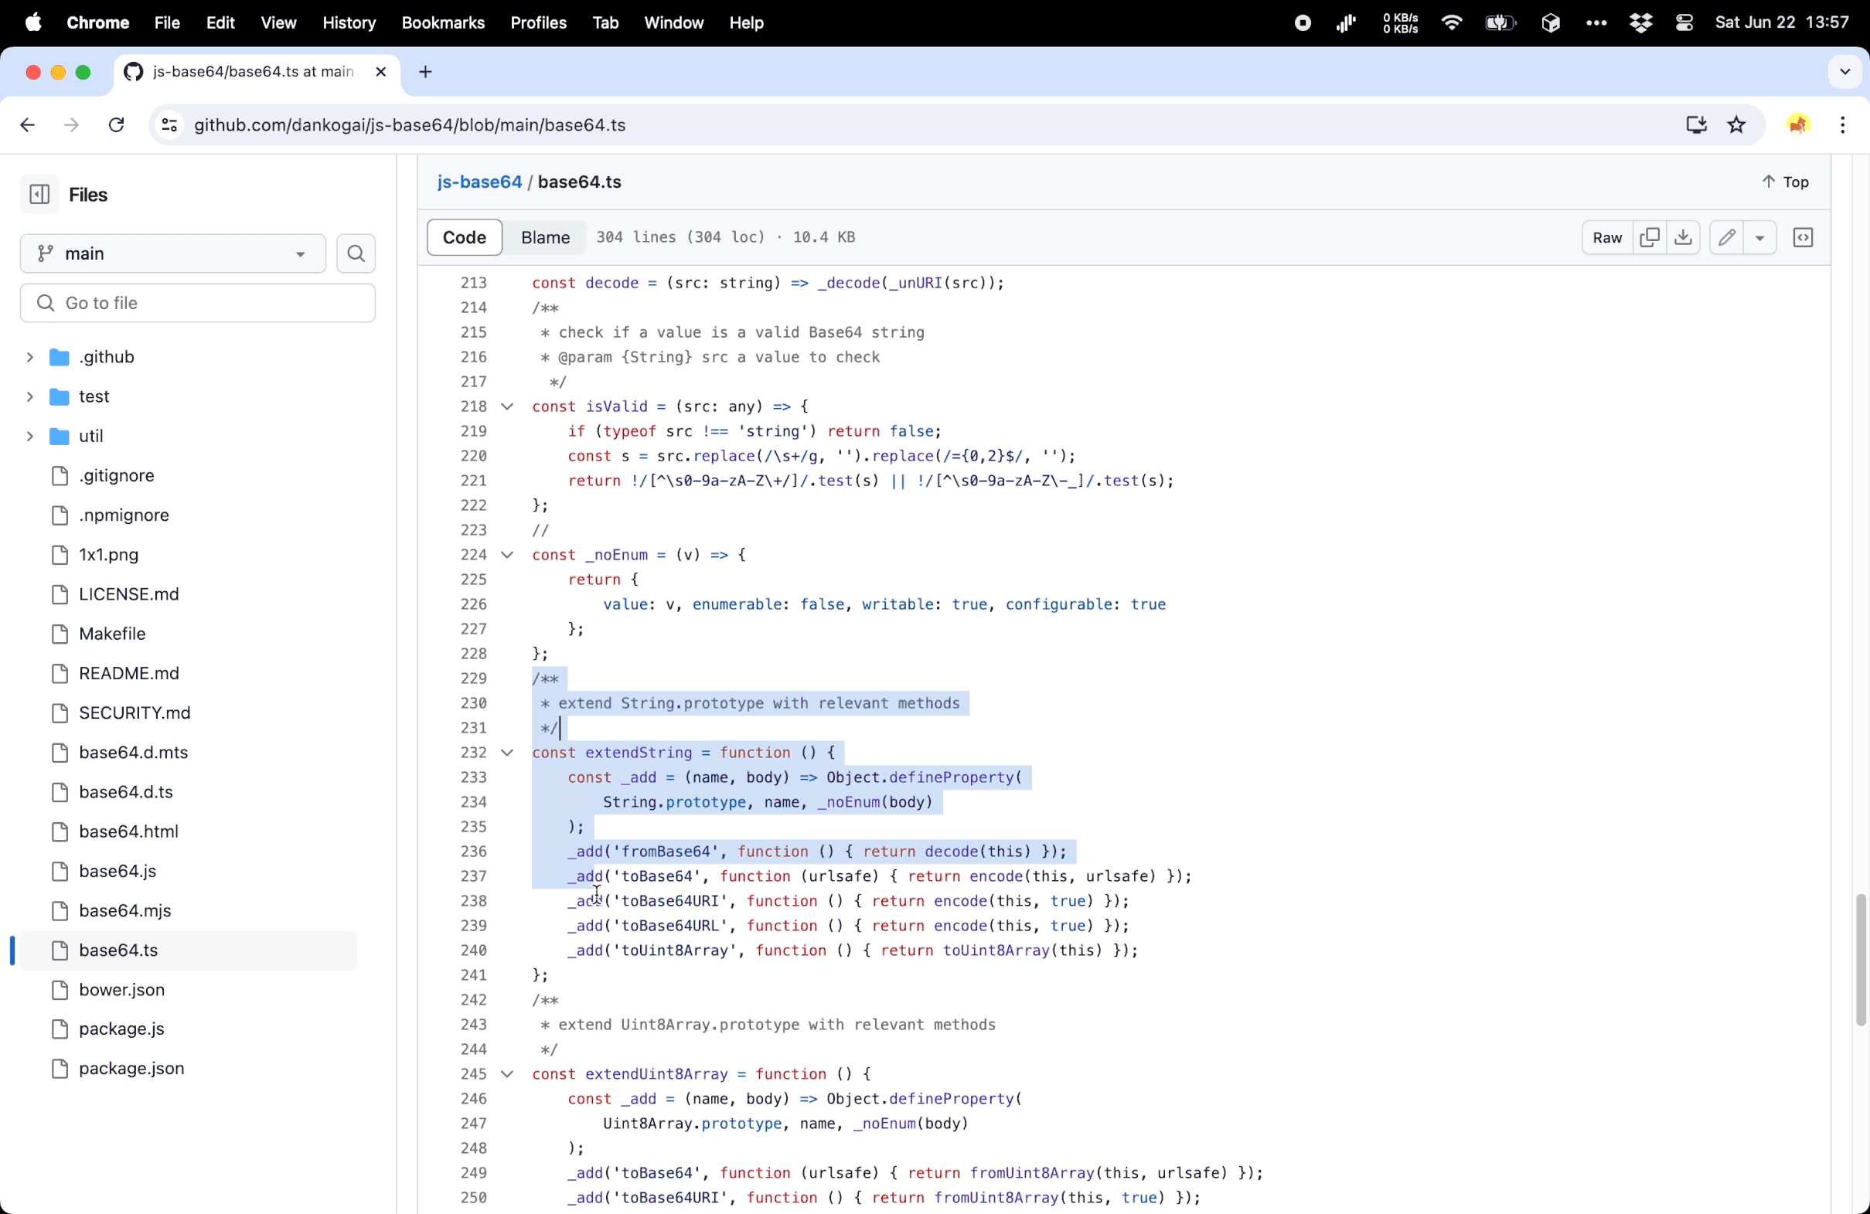Copy the raw file contents

click(x=1650, y=237)
